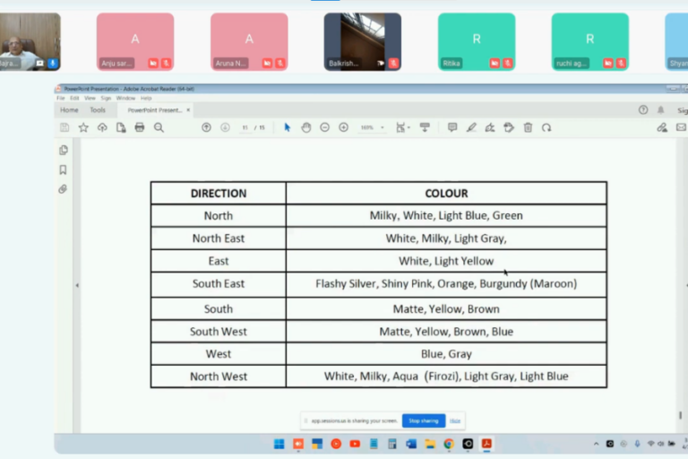
Task: Switch to the Home tab
Action: click(69, 109)
